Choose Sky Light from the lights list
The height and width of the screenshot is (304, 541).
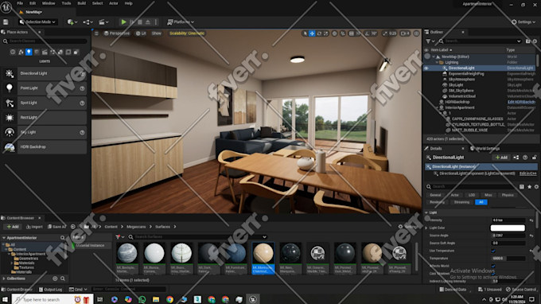point(45,132)
